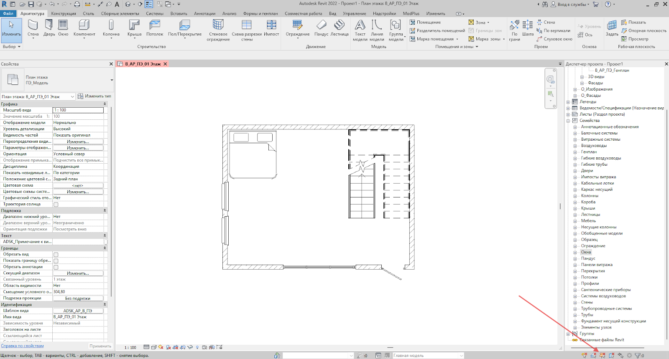Toggle Drag elements on selection status icon

(x=620, y=355)
